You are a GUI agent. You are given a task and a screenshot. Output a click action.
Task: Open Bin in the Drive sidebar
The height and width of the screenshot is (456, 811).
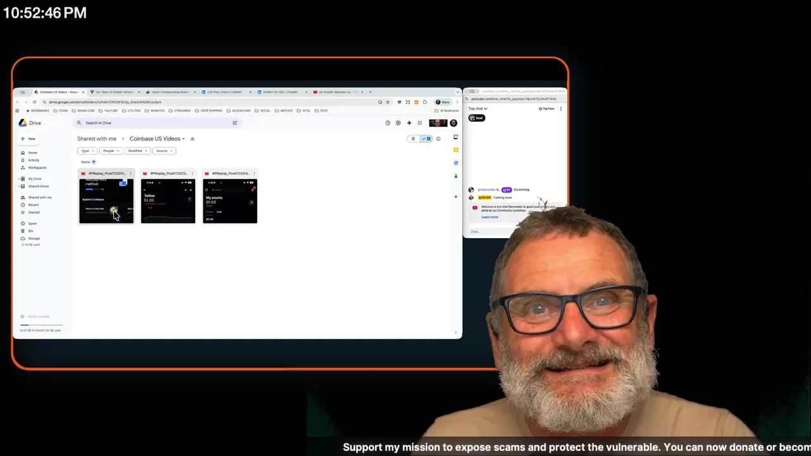click(x=30, y=231)
